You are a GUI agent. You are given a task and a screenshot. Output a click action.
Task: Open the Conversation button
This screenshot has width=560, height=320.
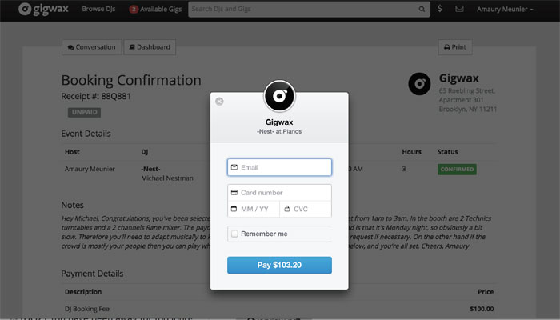click(x=91, y=47)
